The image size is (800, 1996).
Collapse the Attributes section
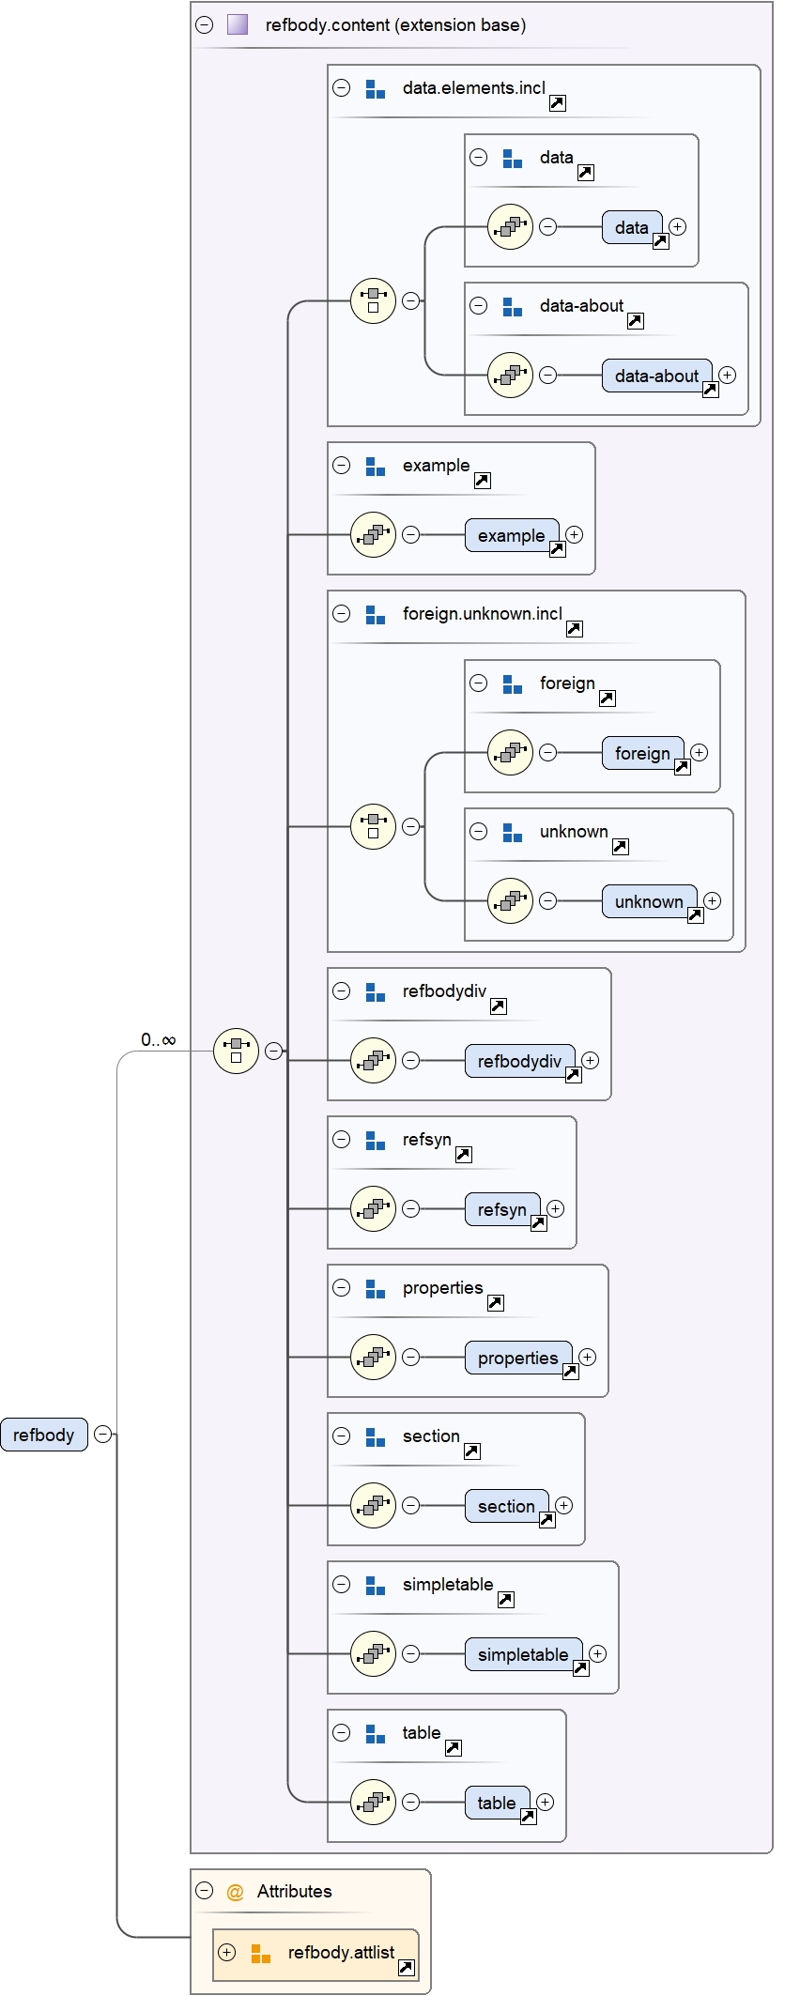(204, 1891)
